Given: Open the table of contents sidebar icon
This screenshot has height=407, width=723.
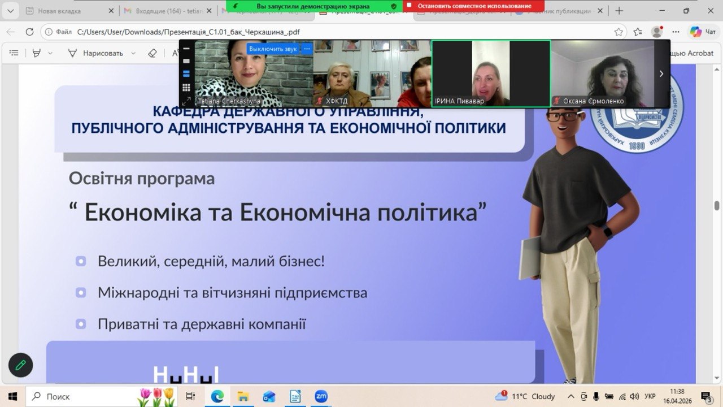Looking at the screenshot, I should tap(14, 53).
